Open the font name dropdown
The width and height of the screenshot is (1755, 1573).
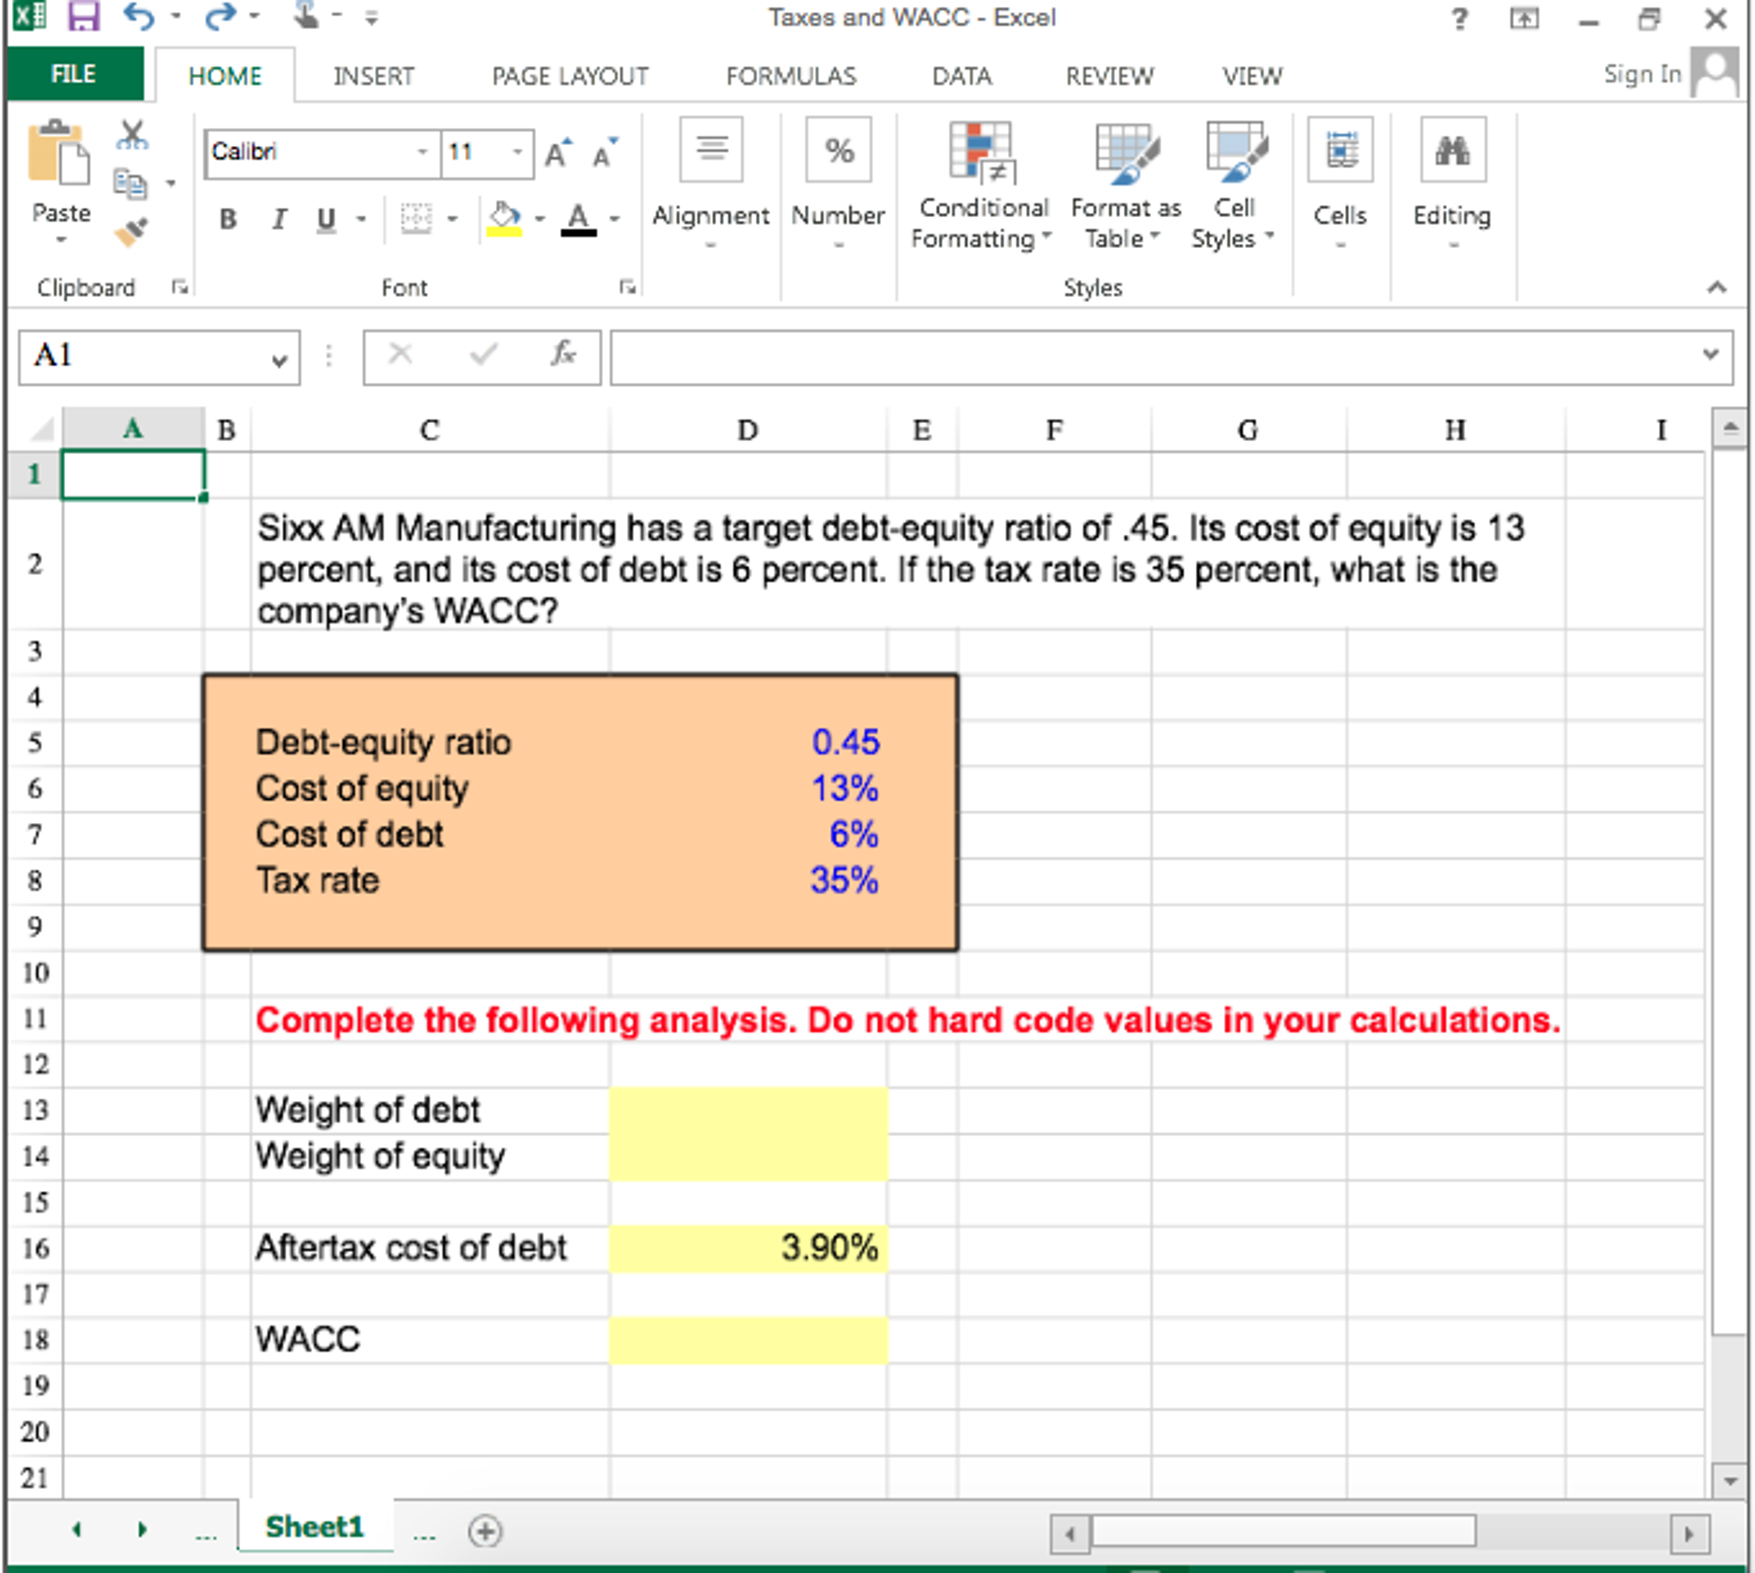point(423,151)
